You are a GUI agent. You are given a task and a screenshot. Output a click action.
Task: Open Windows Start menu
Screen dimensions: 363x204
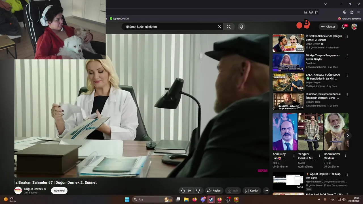click(127, 199)
